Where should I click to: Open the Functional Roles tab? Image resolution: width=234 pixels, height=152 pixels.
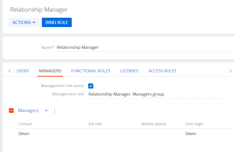pyautogui.click(x=91, y=71)
